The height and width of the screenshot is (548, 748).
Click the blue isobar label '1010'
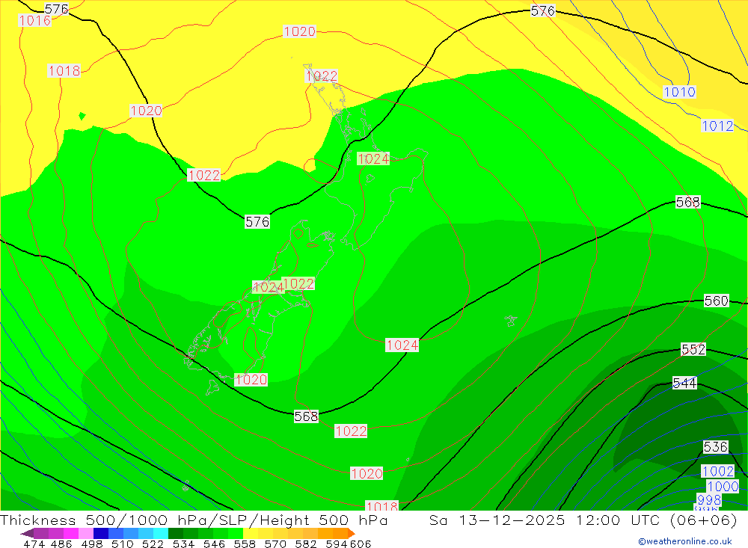click(x=679, y=91)
